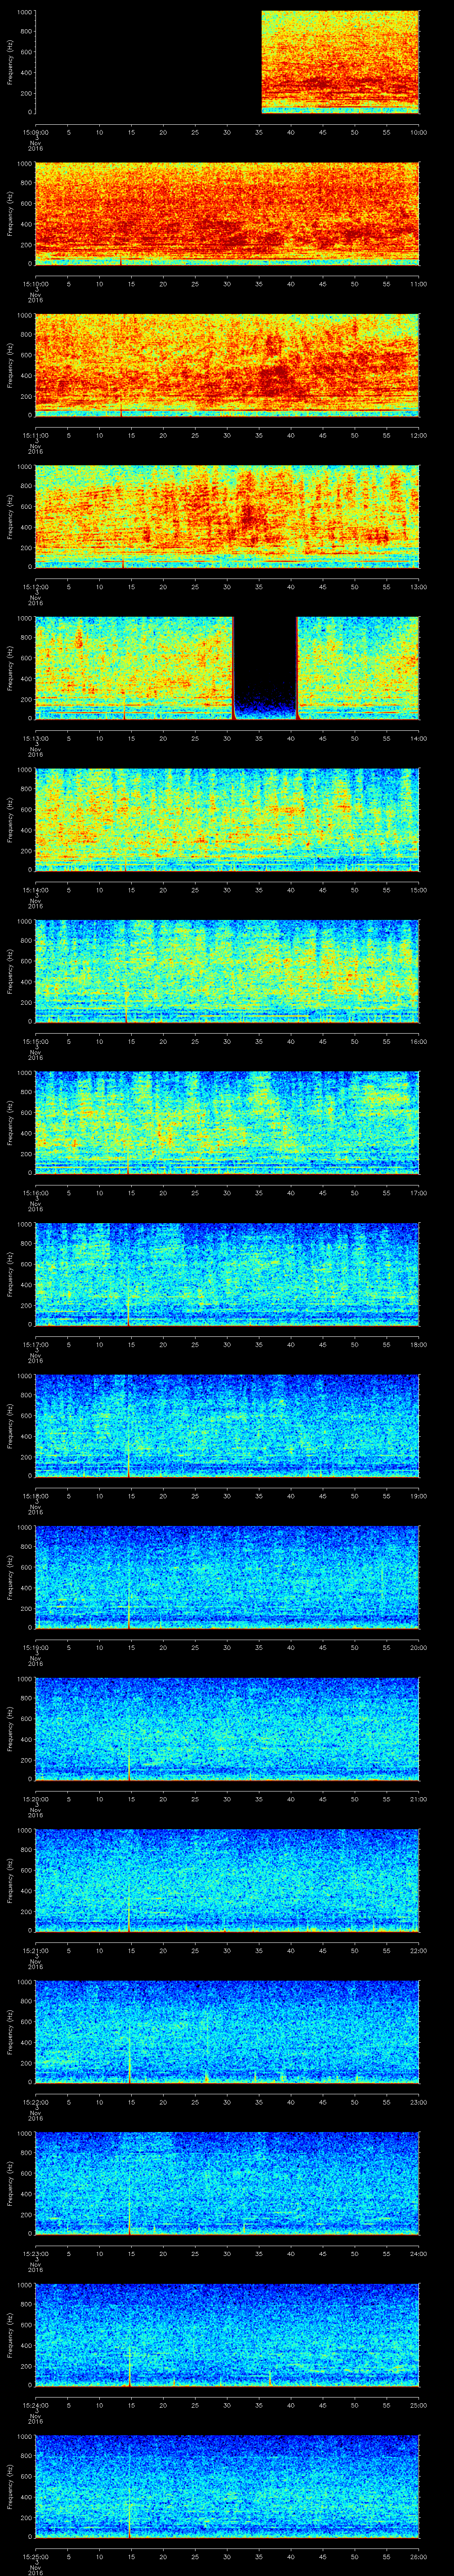Click the 15:15:00 start time label
This screenshot has width=454, height=2576.
[x=35, y=1041]
